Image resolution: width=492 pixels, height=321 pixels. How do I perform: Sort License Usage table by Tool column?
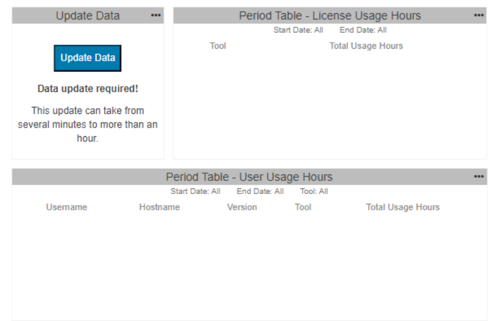tap(218, 46)
